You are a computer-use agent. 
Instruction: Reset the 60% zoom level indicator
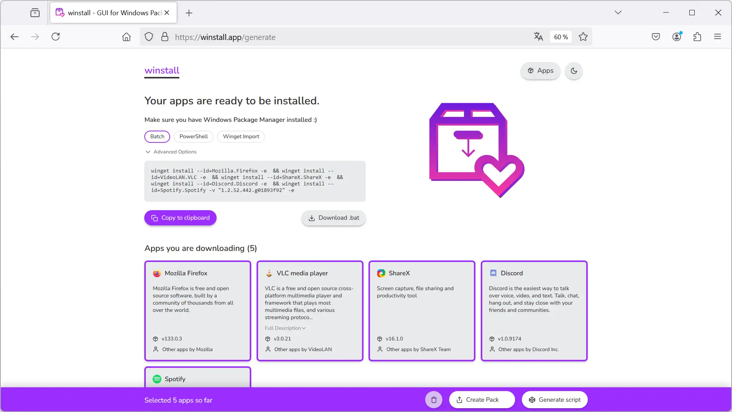coord(561,37)
